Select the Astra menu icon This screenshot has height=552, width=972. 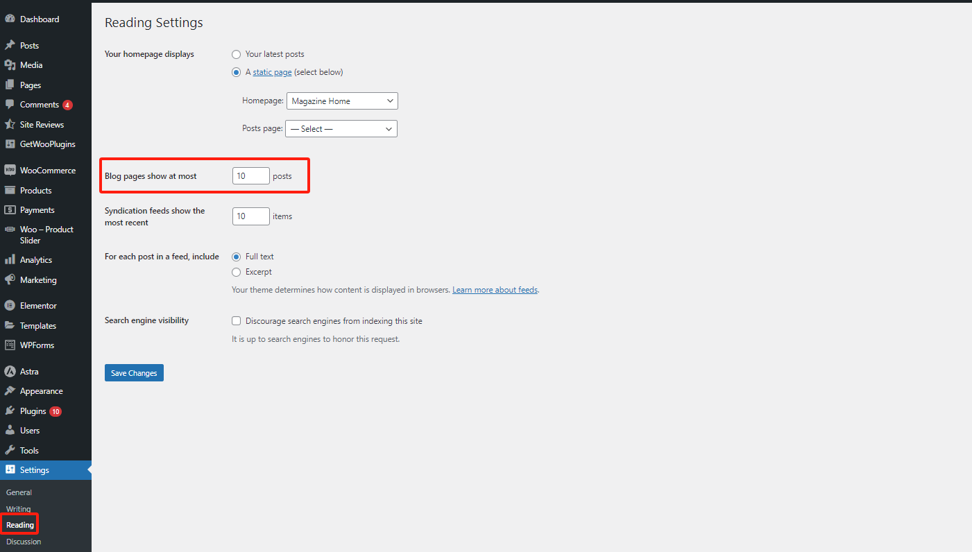tap(10, 370)
